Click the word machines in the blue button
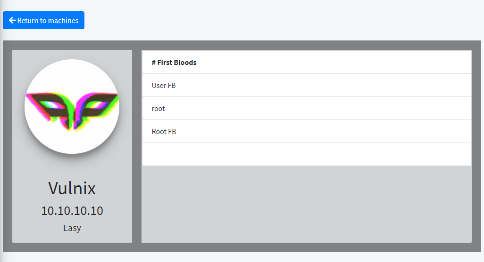 pos(63,21)
